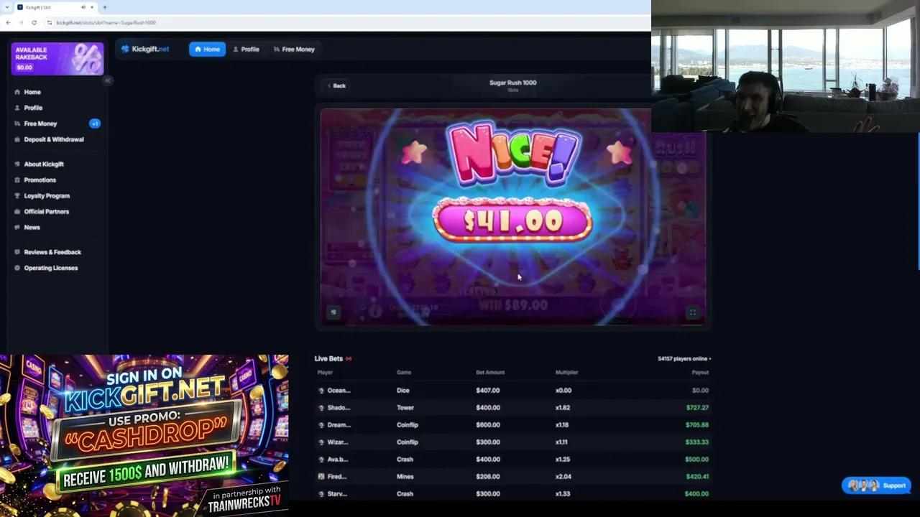Click the Promotions sidebar label
Viewport: 920px width, 517px height.
click(x=40, y=180)
